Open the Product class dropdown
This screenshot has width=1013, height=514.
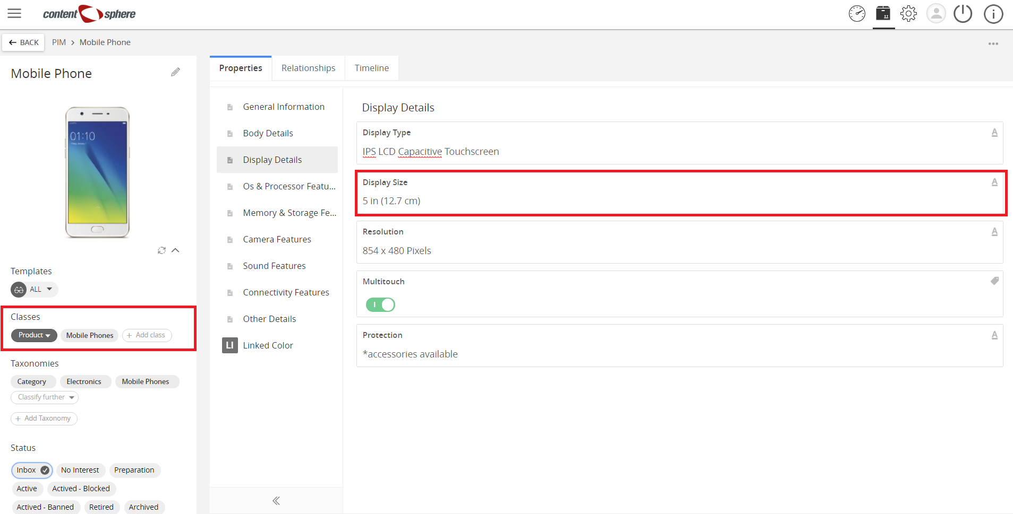34,335
